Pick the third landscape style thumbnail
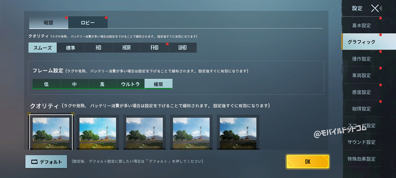396x178 pixels. coord(144,132)
